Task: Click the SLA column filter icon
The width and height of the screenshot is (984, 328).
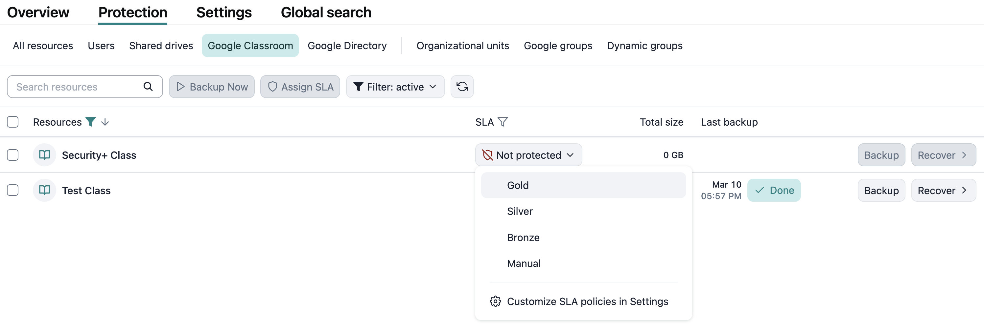Action: pyautogui.click(x=503, y=122)
